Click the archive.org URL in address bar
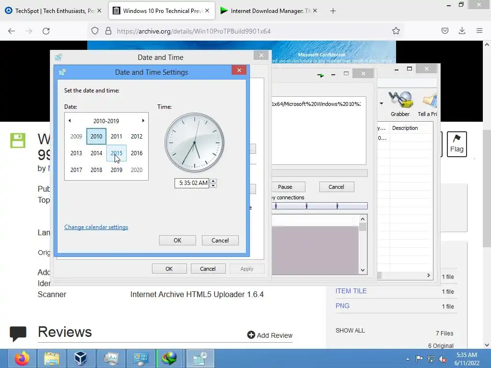 pyautogui.click(x=194, y=31)
